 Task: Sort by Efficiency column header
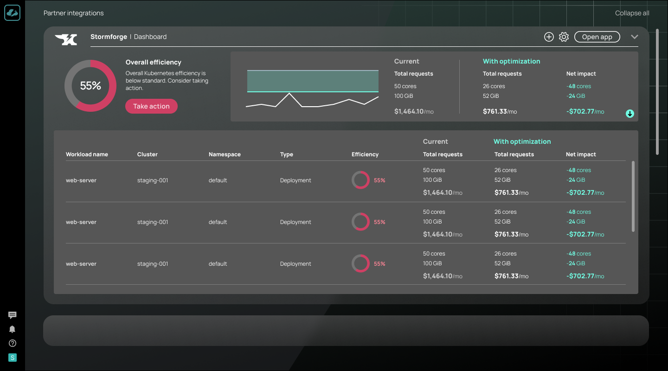coord(365,154)
